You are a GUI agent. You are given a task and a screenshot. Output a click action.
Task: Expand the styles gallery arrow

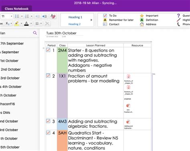[91, 20]
